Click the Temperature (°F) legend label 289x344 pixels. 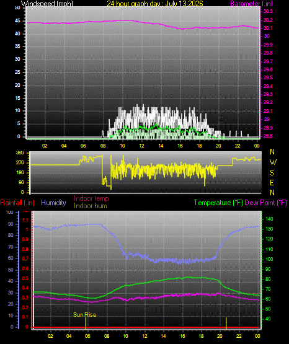[218, 203]
